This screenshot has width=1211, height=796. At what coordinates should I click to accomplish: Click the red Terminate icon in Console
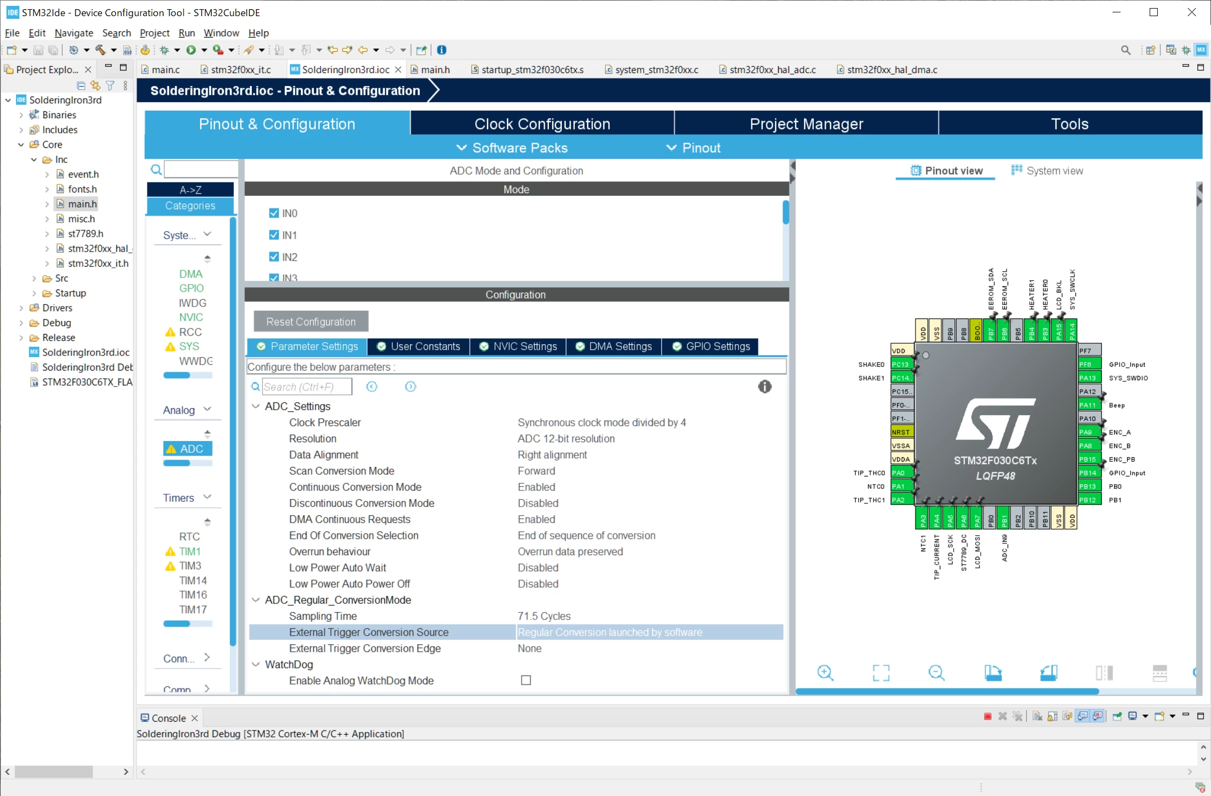tap(988, 716)
